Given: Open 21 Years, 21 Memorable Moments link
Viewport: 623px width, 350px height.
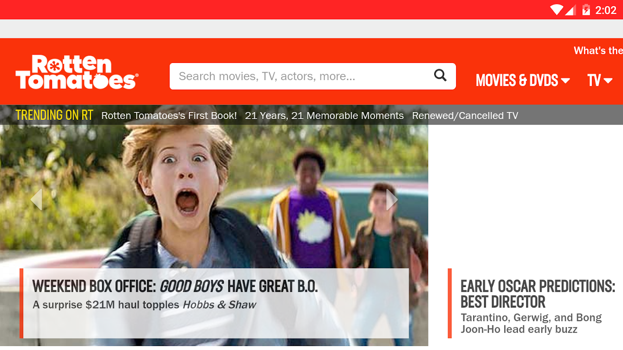Looking at the screenshot, I should (324, 115).
